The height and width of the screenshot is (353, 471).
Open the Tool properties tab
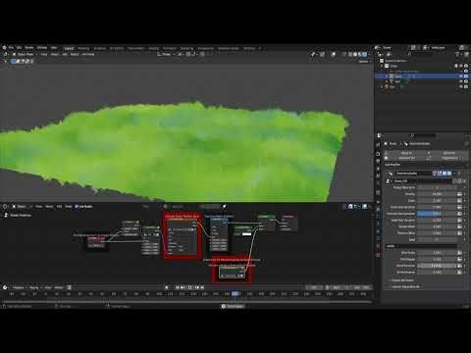point(379,145)
